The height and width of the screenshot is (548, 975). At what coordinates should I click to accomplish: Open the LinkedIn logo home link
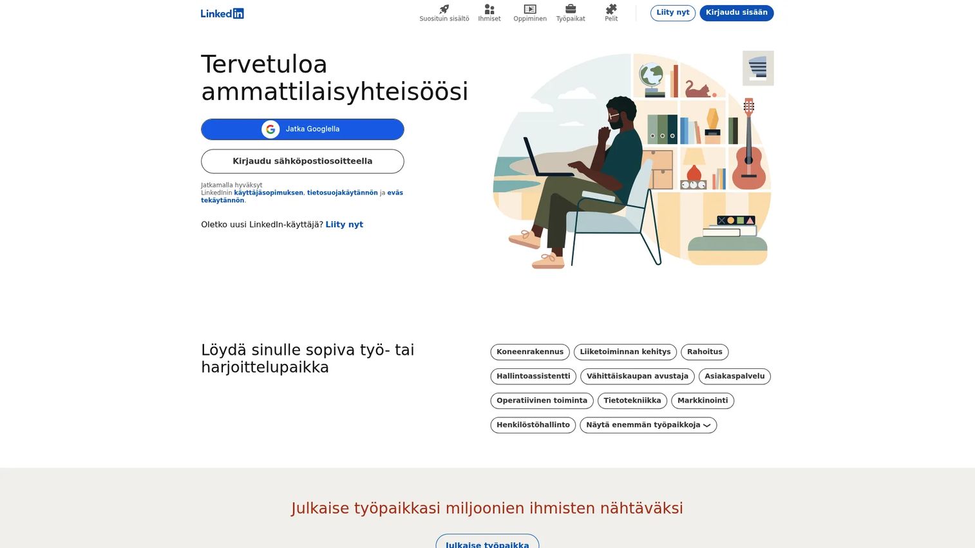(222, 14)
